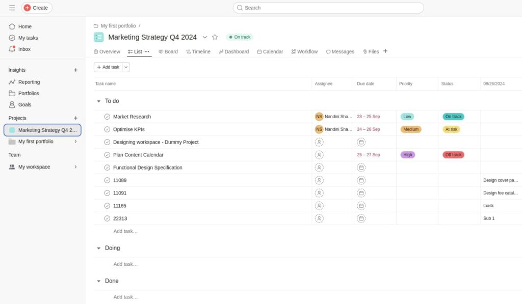Mark Optimise KPIs task complete
The height and width of the screenshot is (304, 522).
107,129
